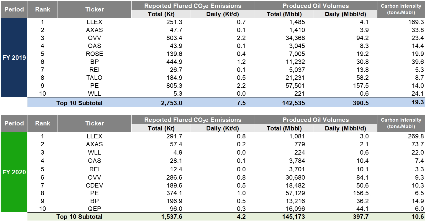Click total emissions value 291.7
Screen dimensions: 426x222
click(x=175, y=136)
